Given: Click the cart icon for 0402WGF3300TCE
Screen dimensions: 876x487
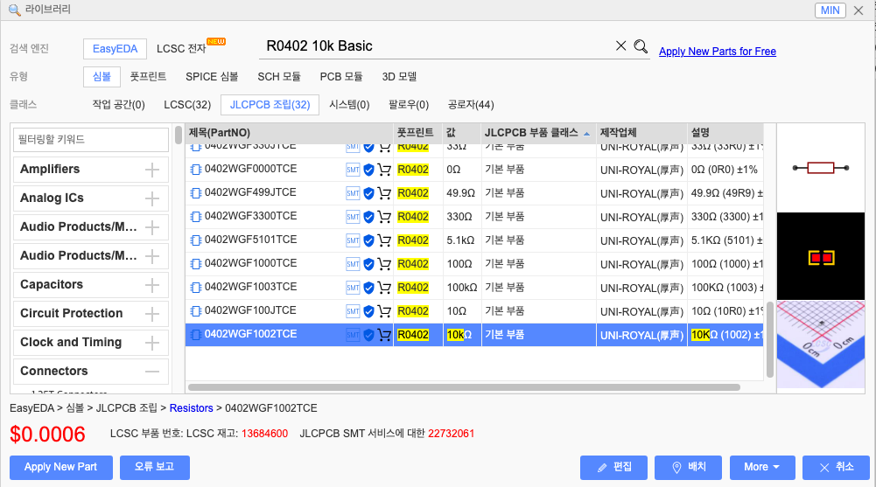Looking at the screenshot, I should [384, 217].
